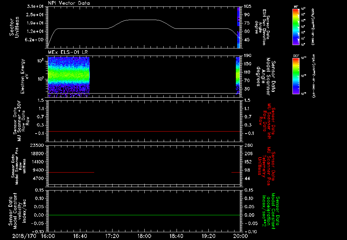The height and width of the screenshot is (240, 347).
Task: Click the 18:00 time tick label
Action: pyautogui.click(x=144, y=236)
